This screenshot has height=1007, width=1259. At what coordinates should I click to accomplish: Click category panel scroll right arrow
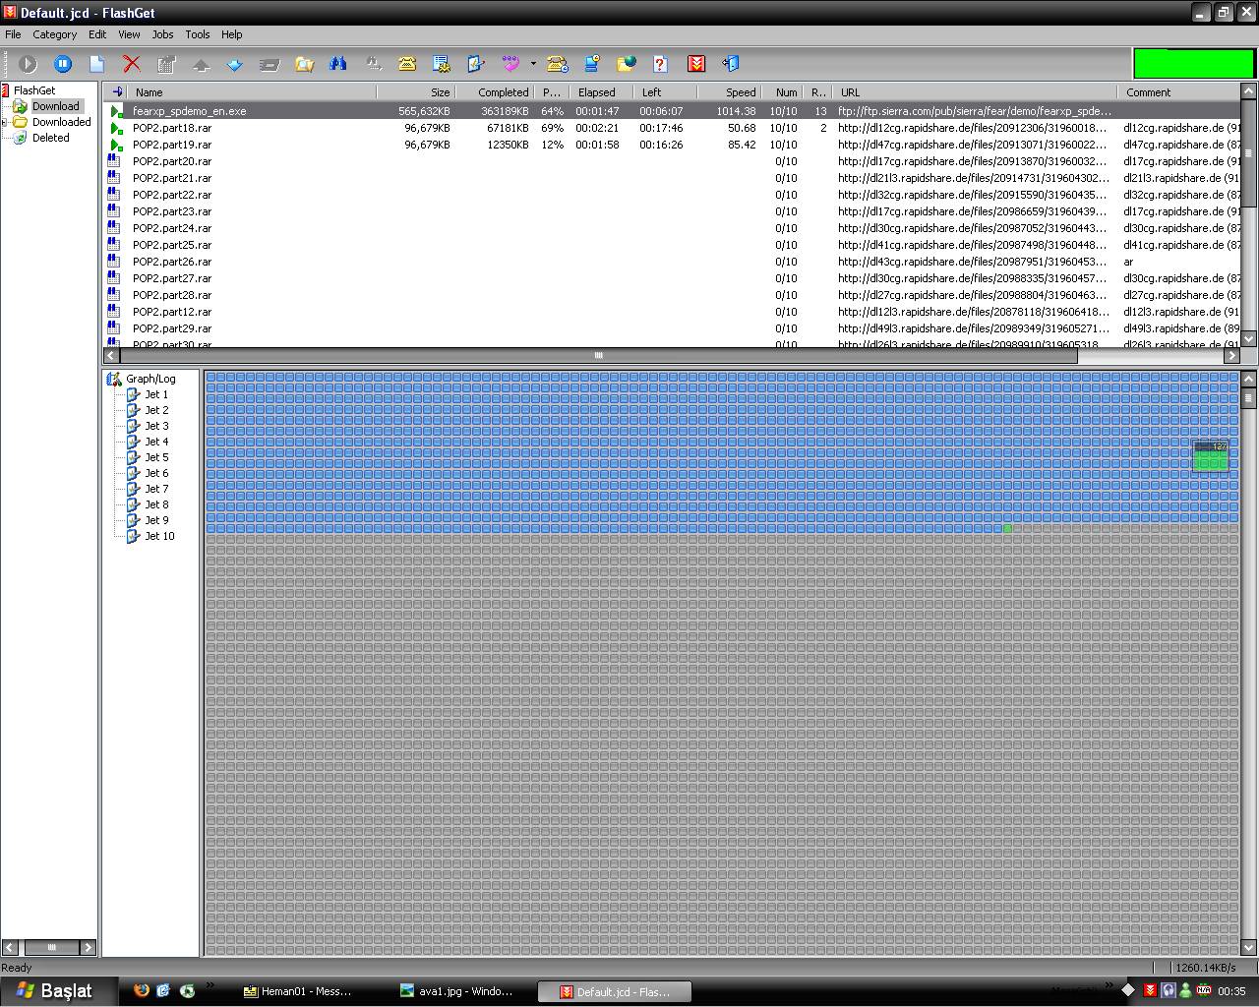tap(88, 948)
